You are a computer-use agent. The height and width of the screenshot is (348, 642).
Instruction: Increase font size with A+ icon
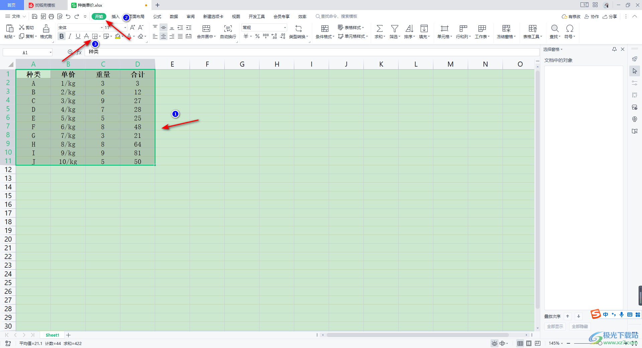point(132,27)
